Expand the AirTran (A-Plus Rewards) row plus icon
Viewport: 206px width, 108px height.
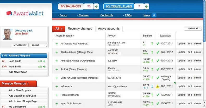(x=57, y=44)
